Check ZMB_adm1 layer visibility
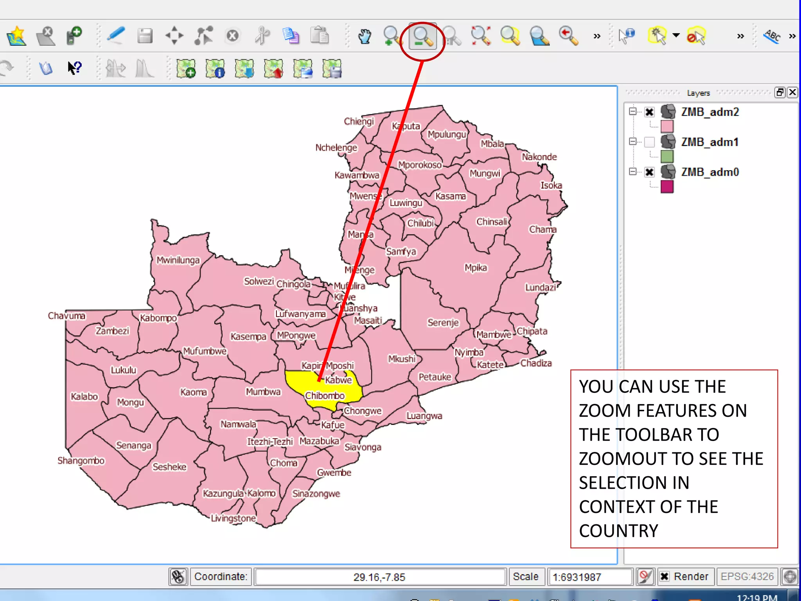The height and width of the screenshot is (601, 801). click(649, 142)
